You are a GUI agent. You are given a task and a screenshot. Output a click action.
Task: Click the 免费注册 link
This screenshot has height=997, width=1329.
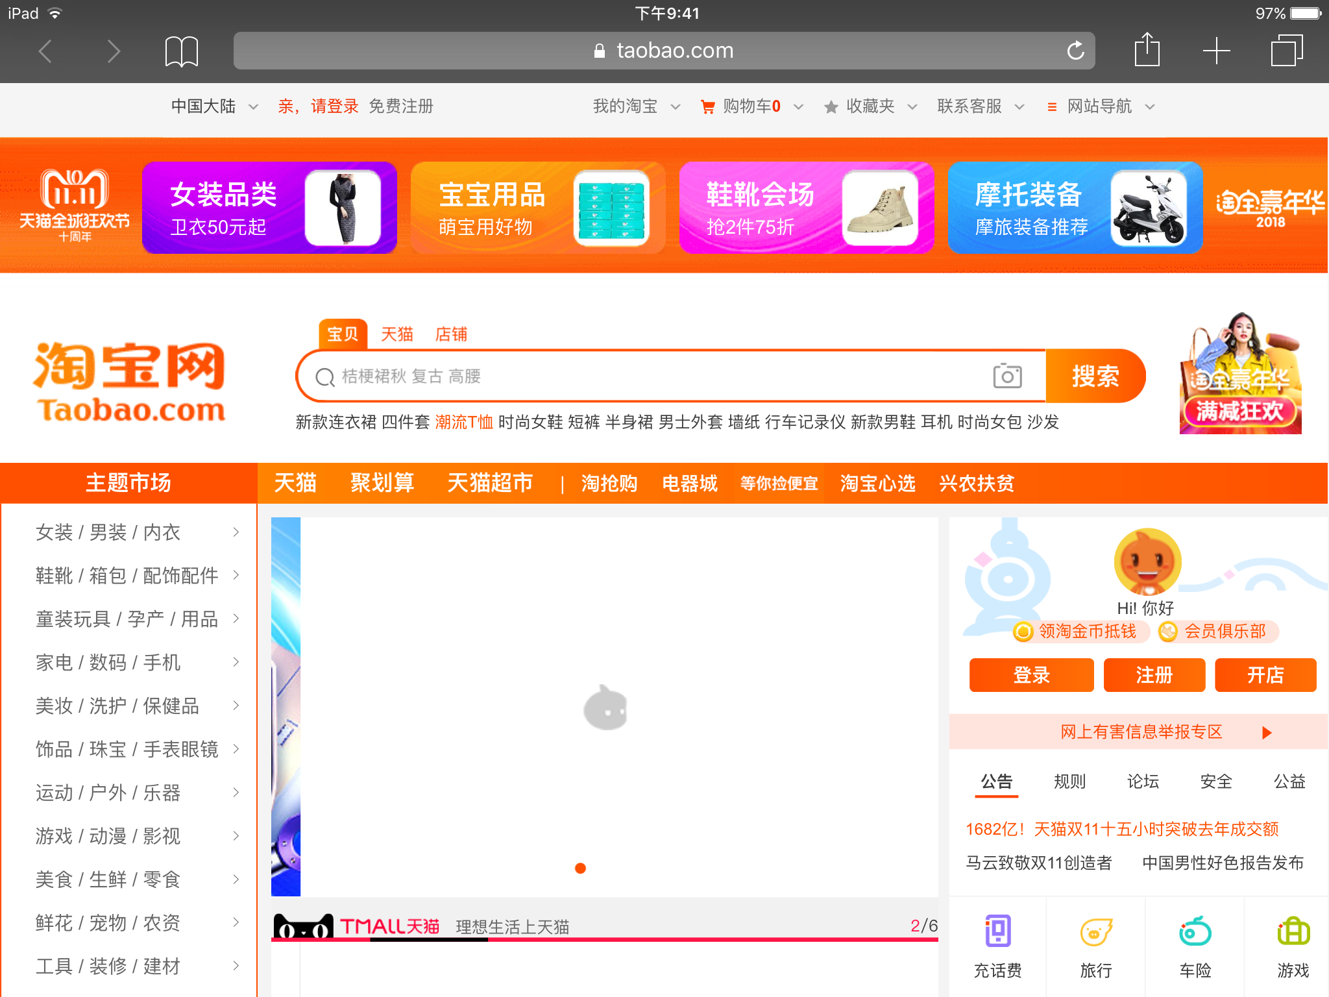pyautogui.click(x=401, y=106)
